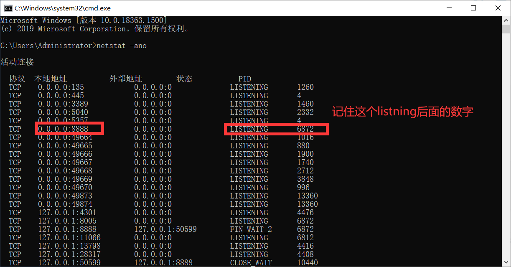This screenshot has width=511, height=267.
Task: Click the typed command netstat -ano
Action: click(x=122, y=46)
